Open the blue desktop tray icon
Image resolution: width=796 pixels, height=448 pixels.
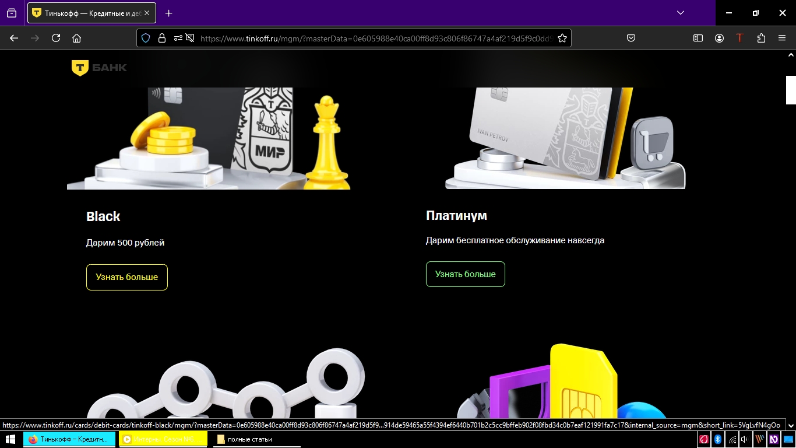click(788, 439)
